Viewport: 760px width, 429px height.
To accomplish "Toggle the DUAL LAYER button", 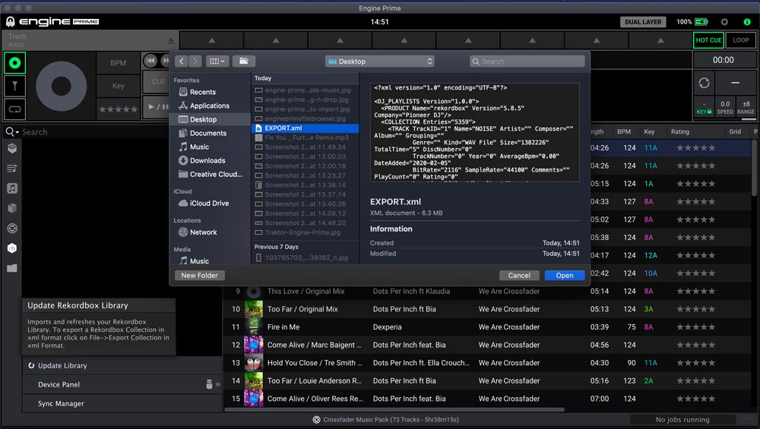I will 643,22.
